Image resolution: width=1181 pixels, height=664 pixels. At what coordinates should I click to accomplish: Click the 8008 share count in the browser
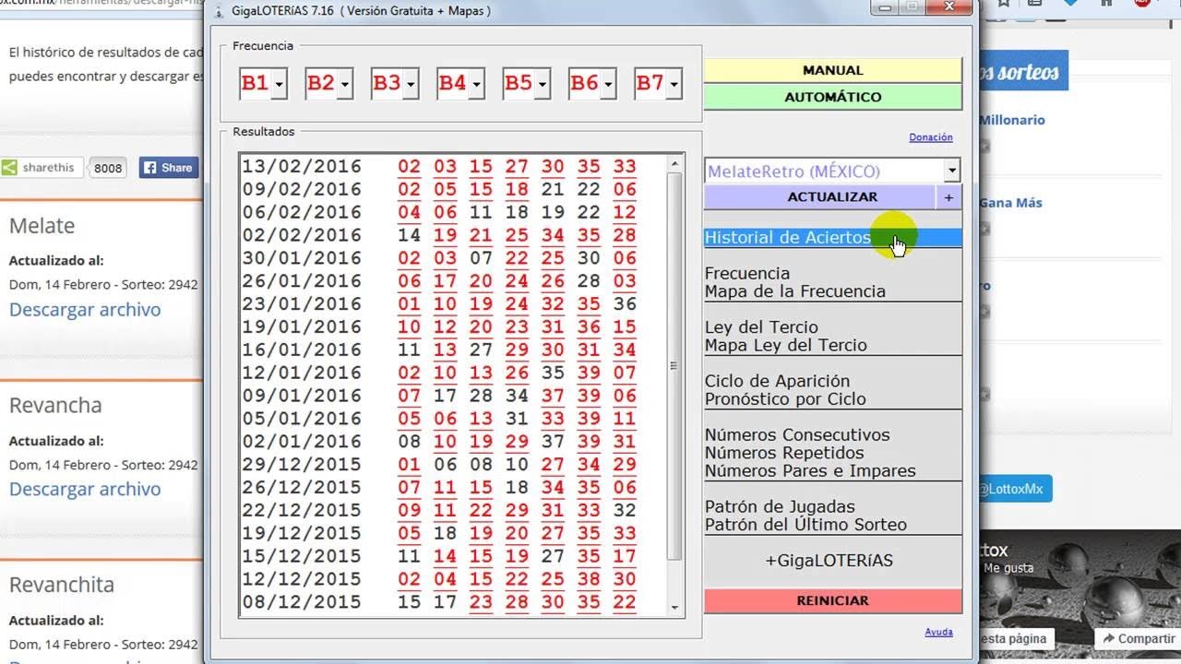pyautogui.click(x=108, y=168)
